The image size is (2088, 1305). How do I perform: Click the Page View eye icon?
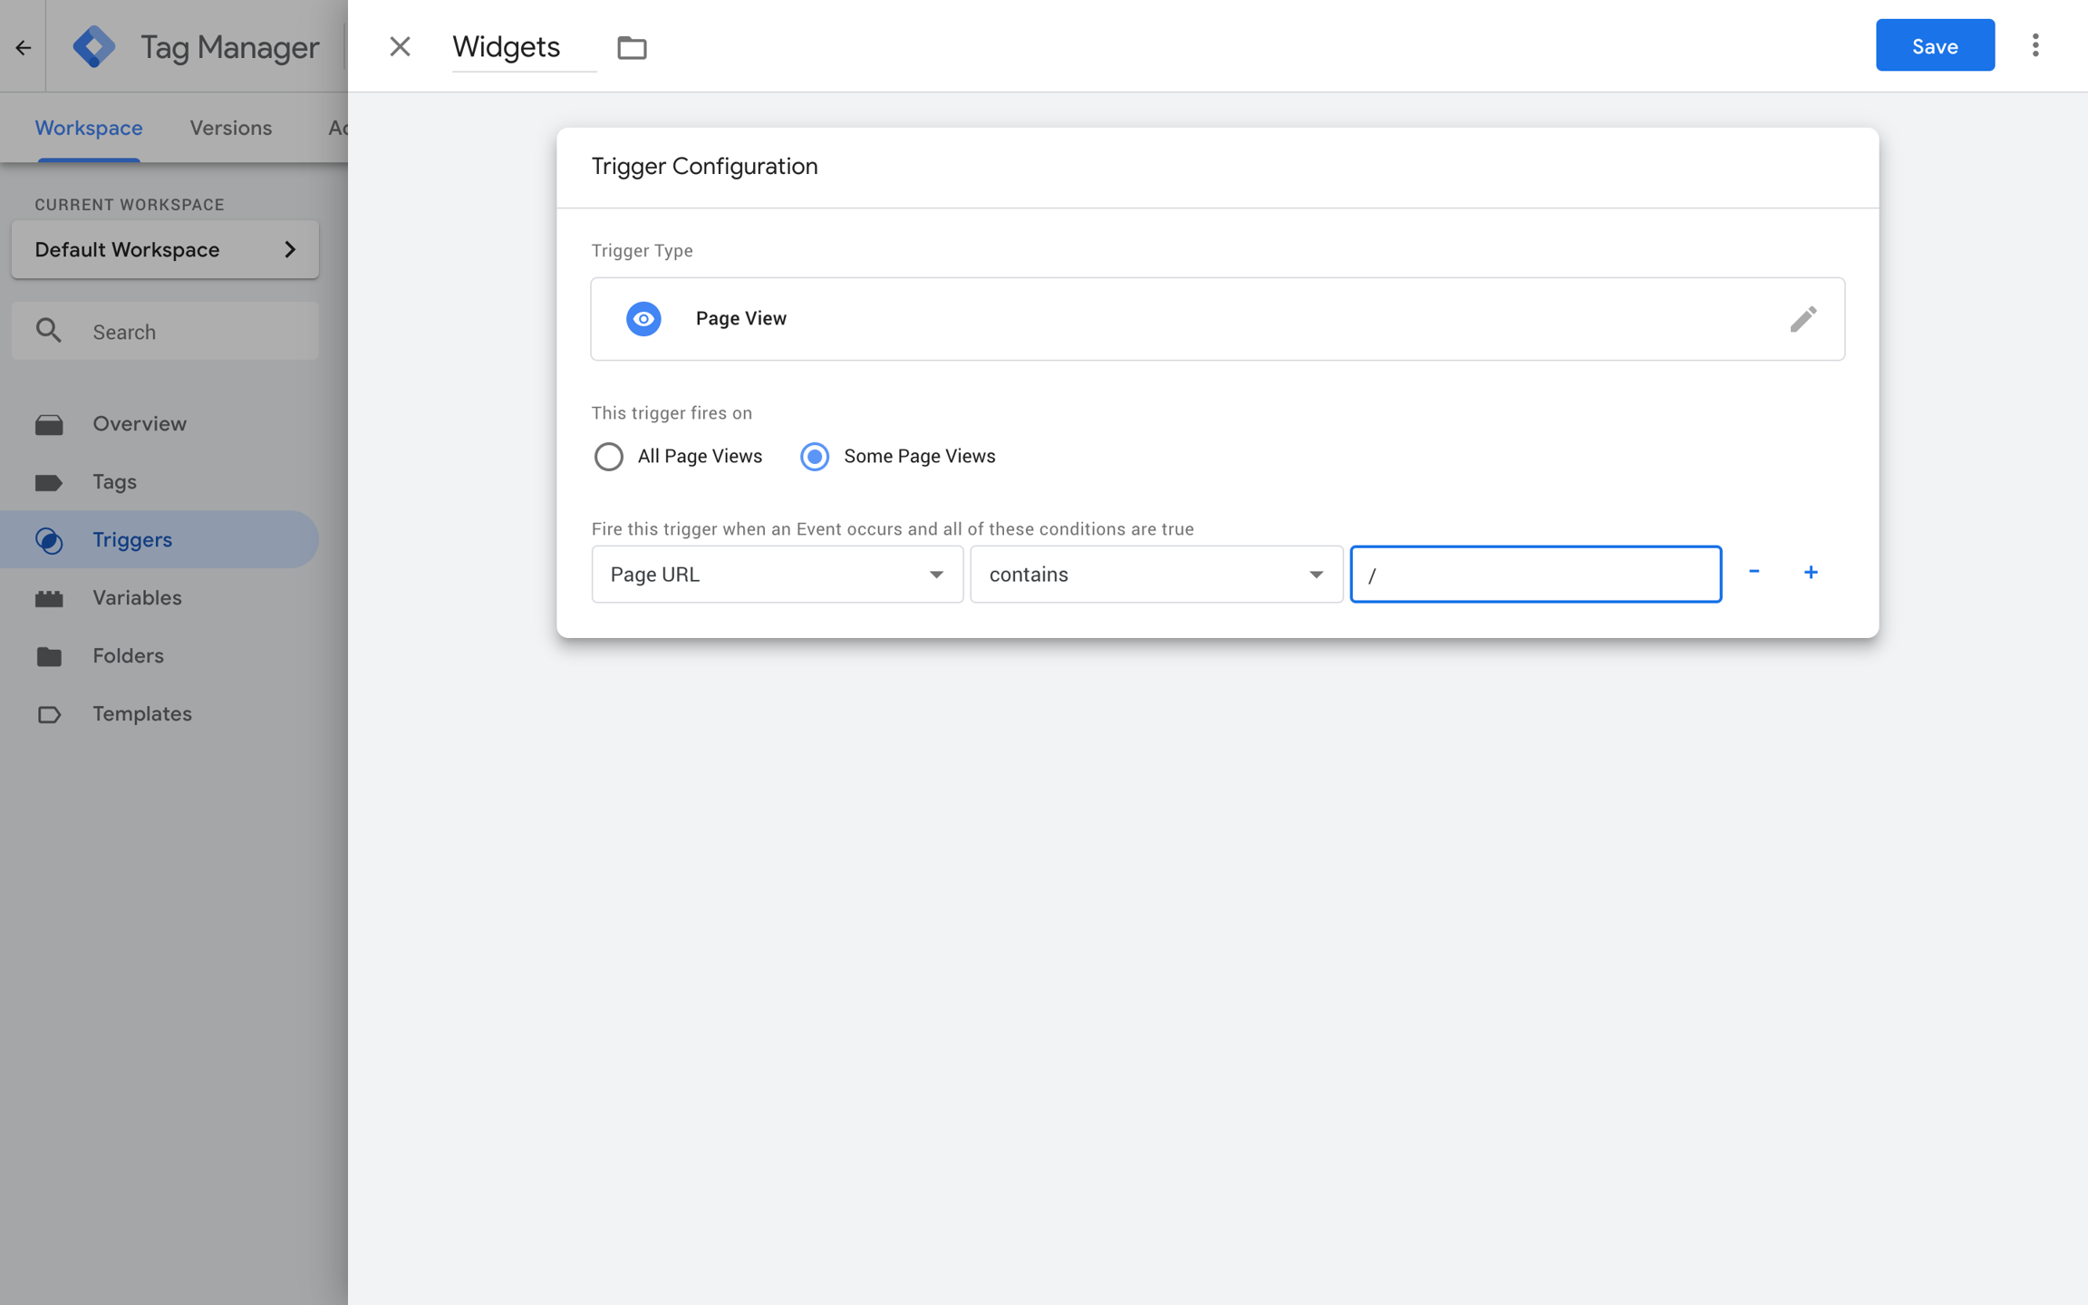pyautogui.click(x=643, y=319)
